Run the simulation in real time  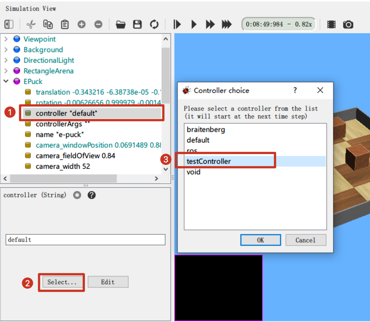tap(194, 25)
